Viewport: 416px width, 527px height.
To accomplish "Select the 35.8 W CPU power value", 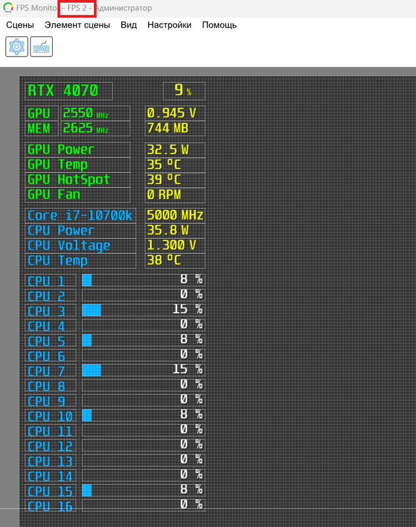I will pos(175,231).
